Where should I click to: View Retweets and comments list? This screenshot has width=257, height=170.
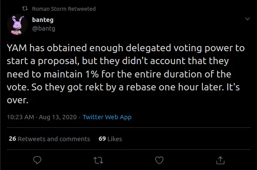click(49, 139)
